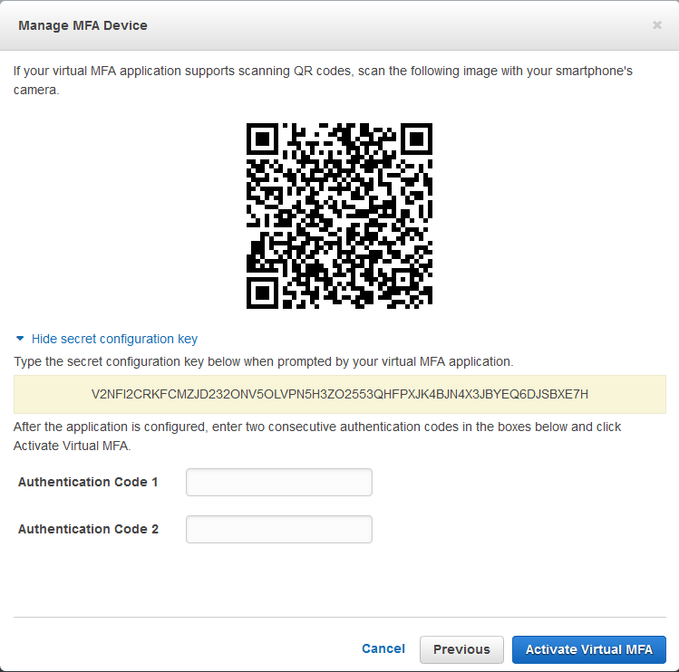Go back with the Previous button
The width and height of the screenshot is (679, 672).
point(461,649)
